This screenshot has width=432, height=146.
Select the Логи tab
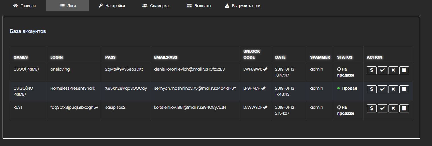tap(67, 6)
